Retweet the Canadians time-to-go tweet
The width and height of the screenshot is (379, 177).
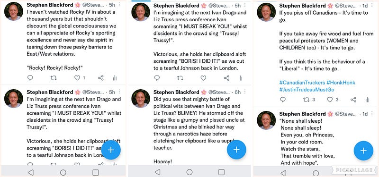pos(306,100)
